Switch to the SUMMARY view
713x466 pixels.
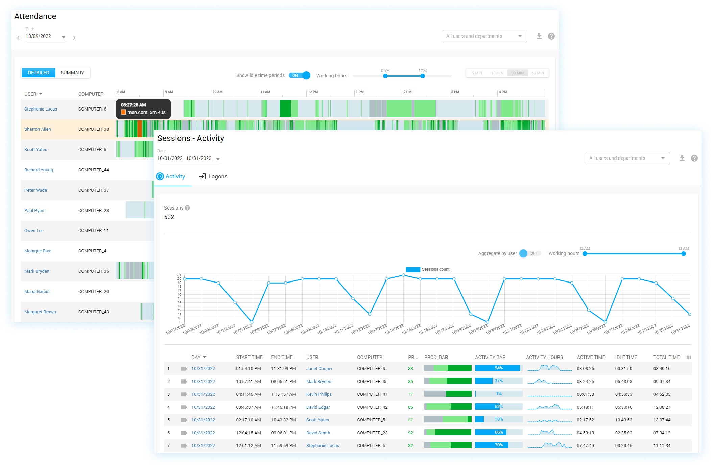(72, 73)
